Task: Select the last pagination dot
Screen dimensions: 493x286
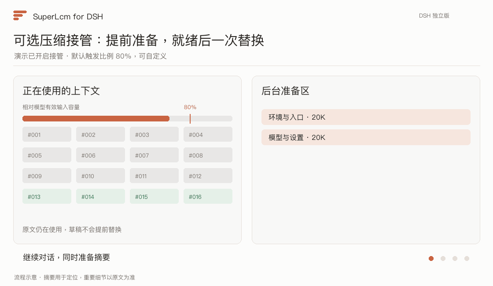Action: tap(467, 258)
